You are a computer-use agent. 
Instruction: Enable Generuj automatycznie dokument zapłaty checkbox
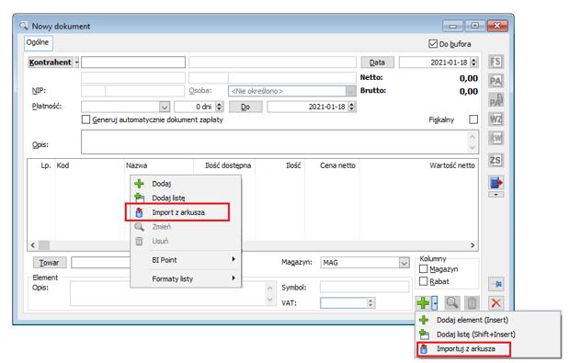(x=85, y=119)
